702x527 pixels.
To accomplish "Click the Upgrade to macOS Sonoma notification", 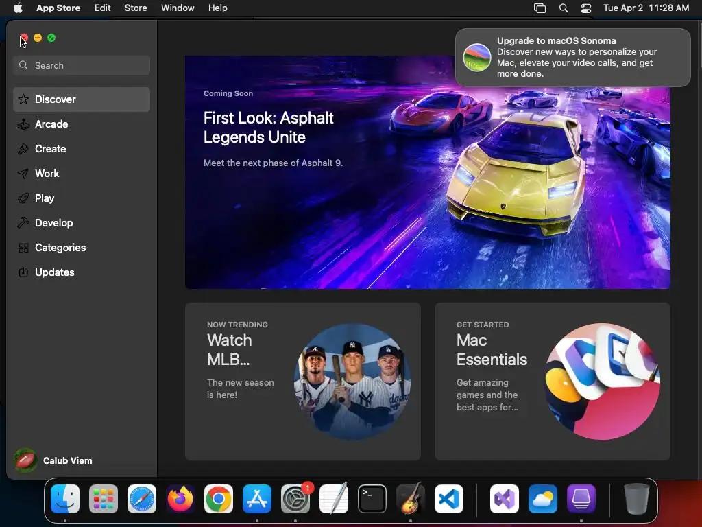I will [572, 58].
